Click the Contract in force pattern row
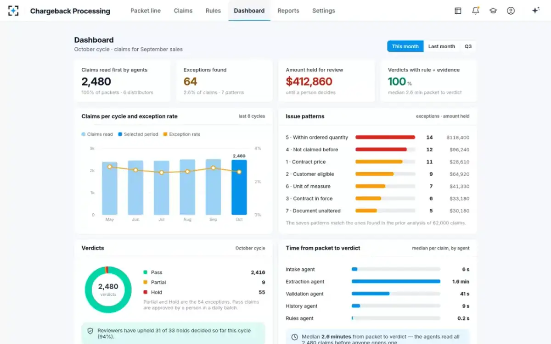Viewport: 551px width, 344px height. click(377, 199)
